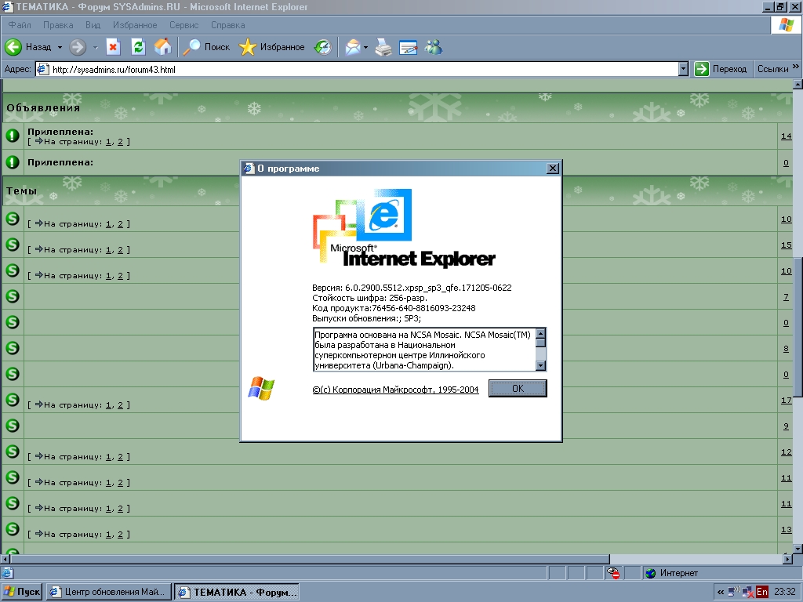
Task: Expand the Forward button history dropdown arrow
Action: [95, 48]
